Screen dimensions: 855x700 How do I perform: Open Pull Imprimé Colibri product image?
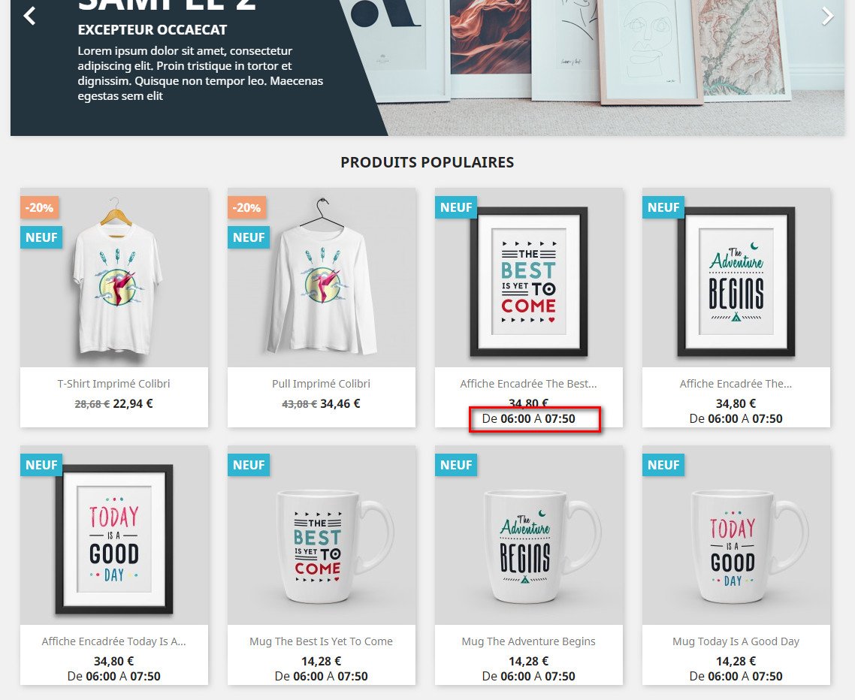(x=322, y=277)
